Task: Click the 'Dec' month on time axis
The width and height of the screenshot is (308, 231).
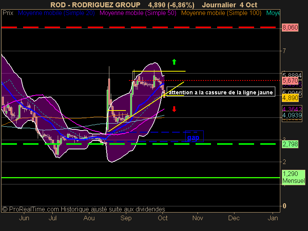Action: 234,218
